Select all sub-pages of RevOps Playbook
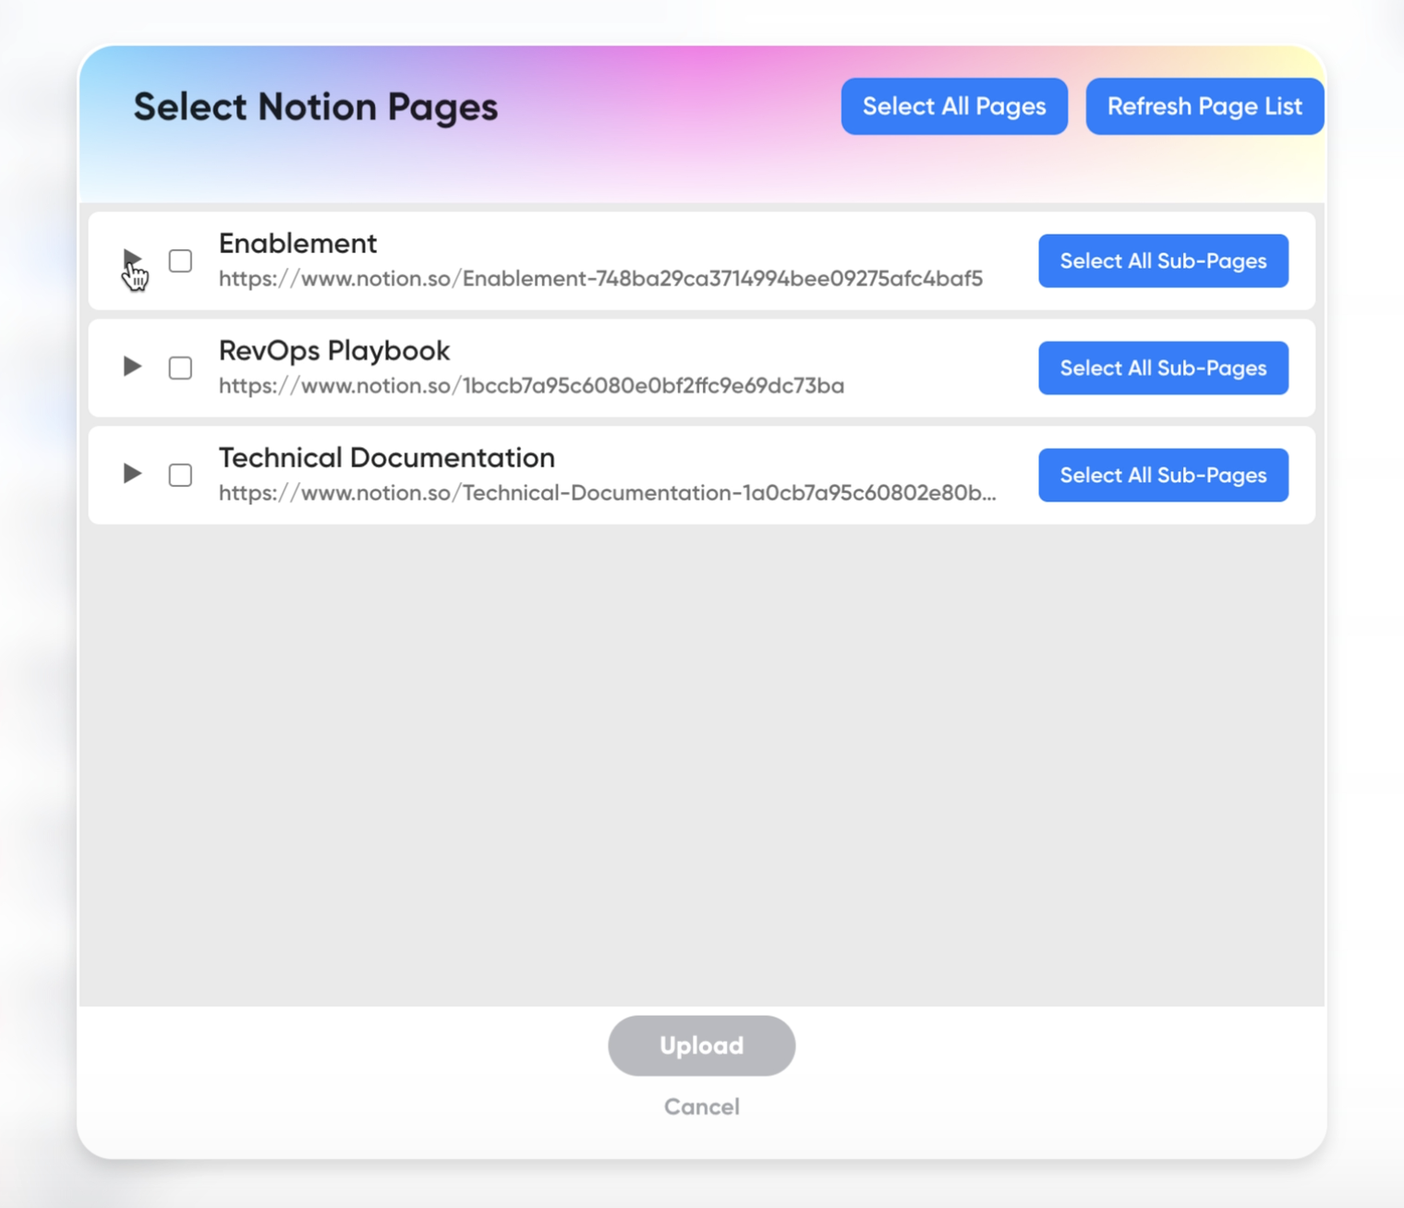Image resolution: width=1404 pixels, height=1208 pixels. pyautogui.click(x=1163, y=368)
